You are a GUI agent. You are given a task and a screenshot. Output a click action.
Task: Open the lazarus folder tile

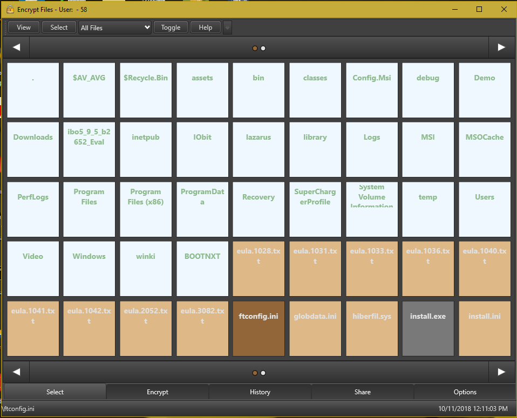tap(258, 149)
